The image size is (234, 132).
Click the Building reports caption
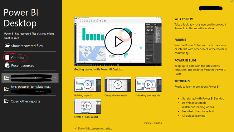click(x=83, y=95)
